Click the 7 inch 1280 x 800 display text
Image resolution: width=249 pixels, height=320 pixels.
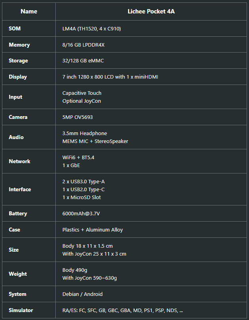tap(110, 77)
